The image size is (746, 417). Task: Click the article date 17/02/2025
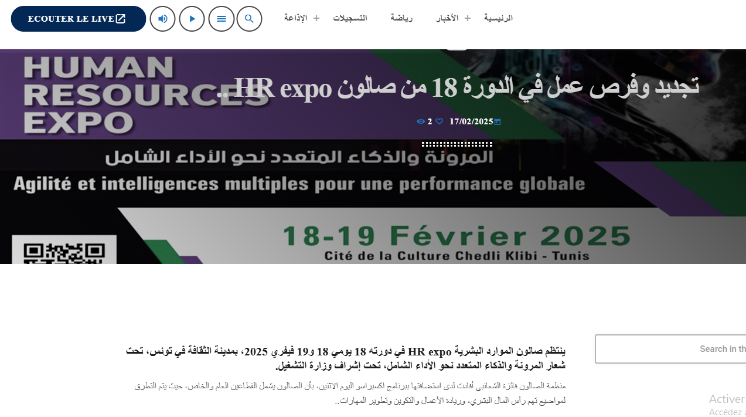(472, 121)
